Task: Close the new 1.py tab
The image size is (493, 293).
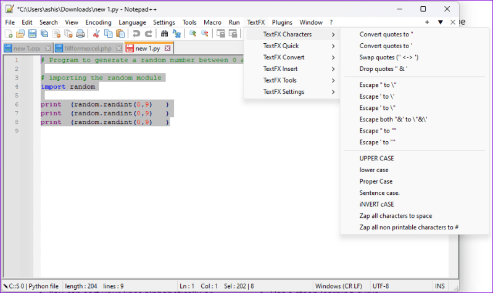Action: [x=168, y=48]
